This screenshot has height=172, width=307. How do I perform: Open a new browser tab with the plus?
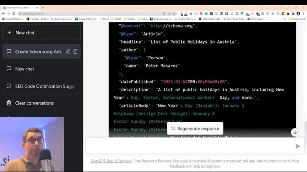point(43,8)
